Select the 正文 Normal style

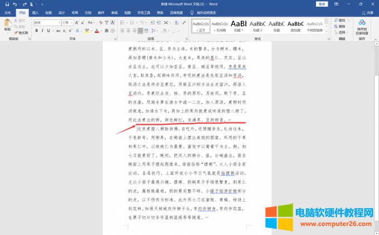201,26
